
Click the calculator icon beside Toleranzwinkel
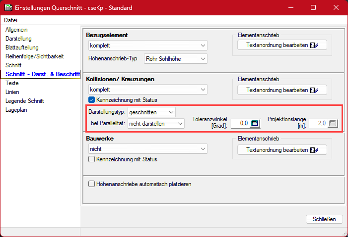tap(255, 123)
